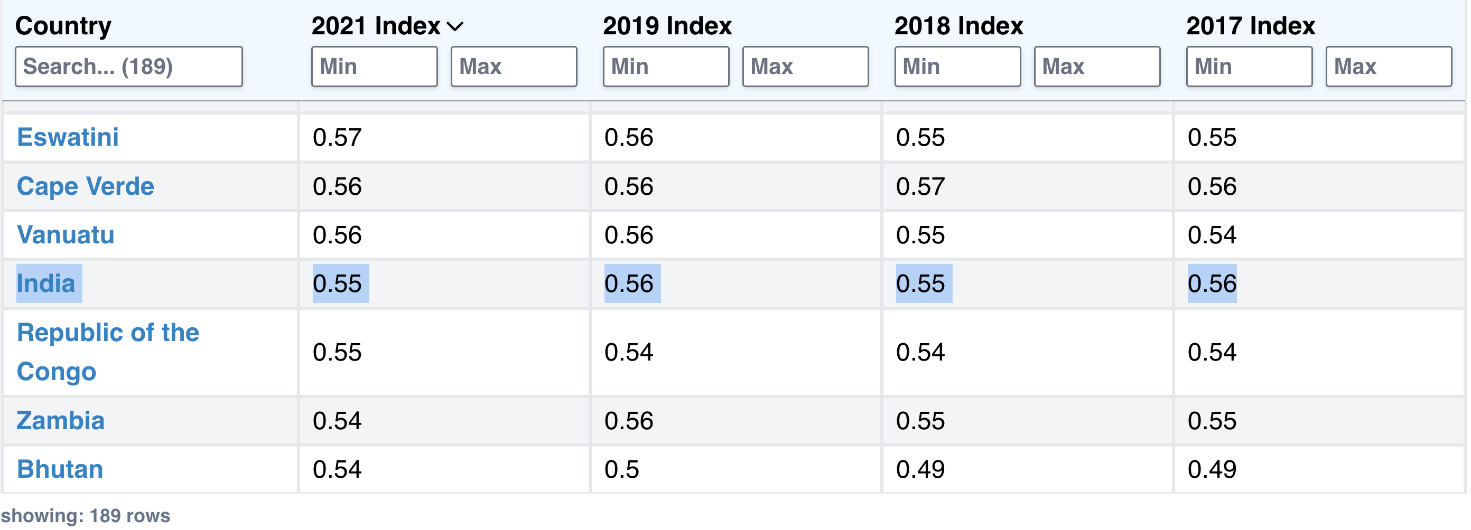Open the highlighted India link
Image resolution: width=1471 pixels, height=530 pixels.
click(46, 283)
